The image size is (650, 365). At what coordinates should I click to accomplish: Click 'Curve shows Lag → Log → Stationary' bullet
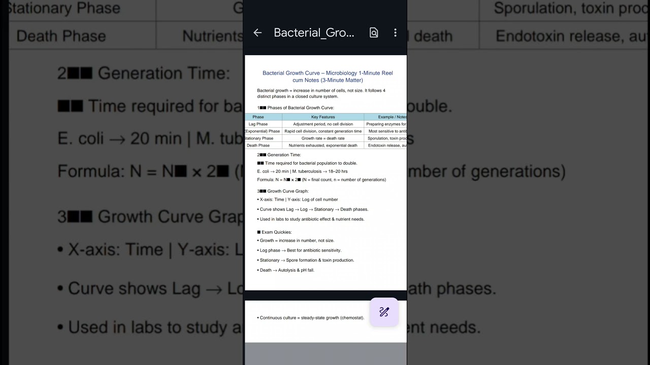(313, 209)
